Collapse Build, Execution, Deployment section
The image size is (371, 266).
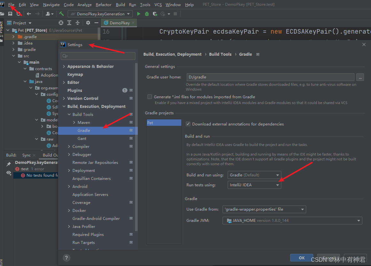click(64, 106)
